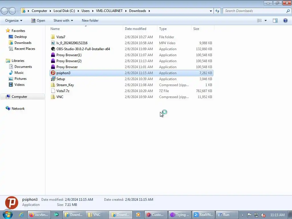292x219 pixels.
Task: Click Computer in the address breadcrumb
Action: [x=39, y=11]
